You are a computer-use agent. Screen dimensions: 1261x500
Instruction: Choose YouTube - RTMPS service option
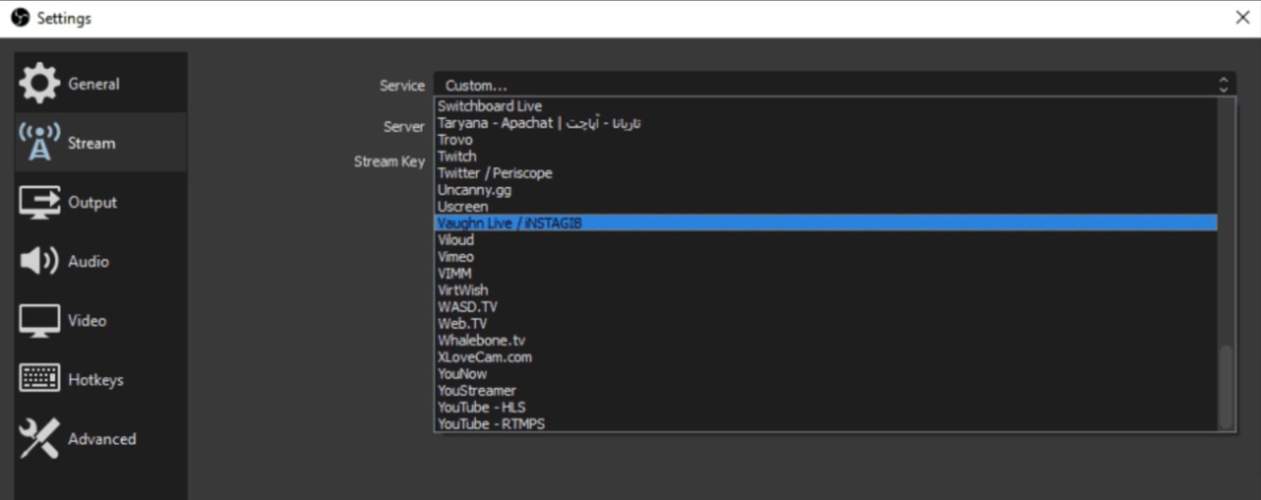[491, 424]
